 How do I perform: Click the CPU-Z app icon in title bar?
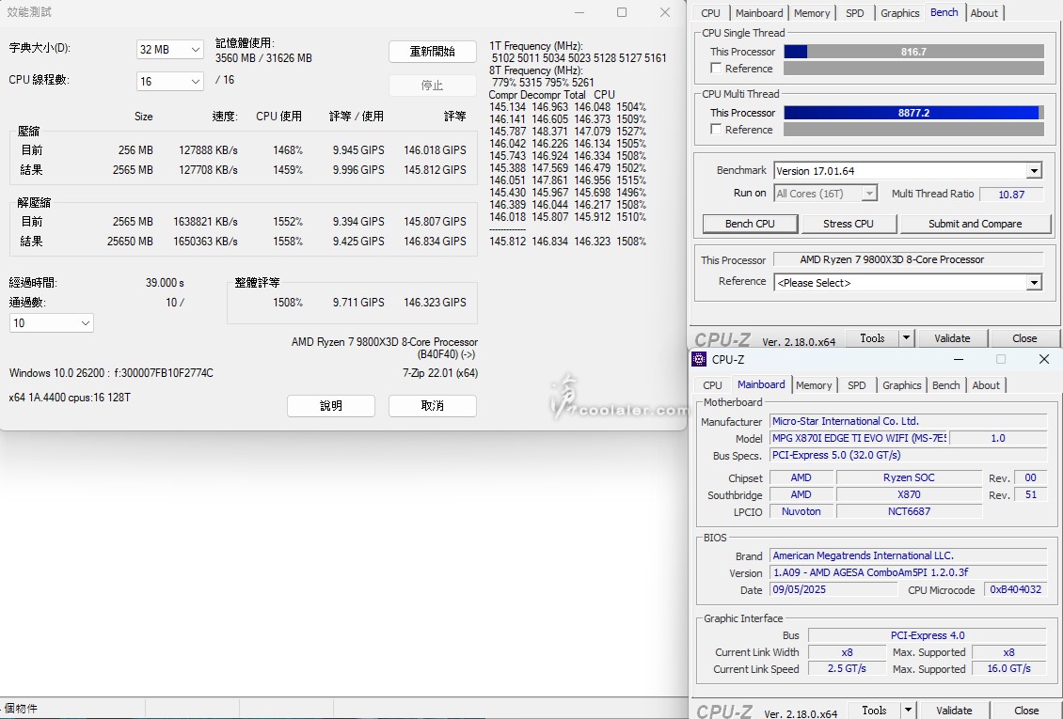[x=699, y=359]
